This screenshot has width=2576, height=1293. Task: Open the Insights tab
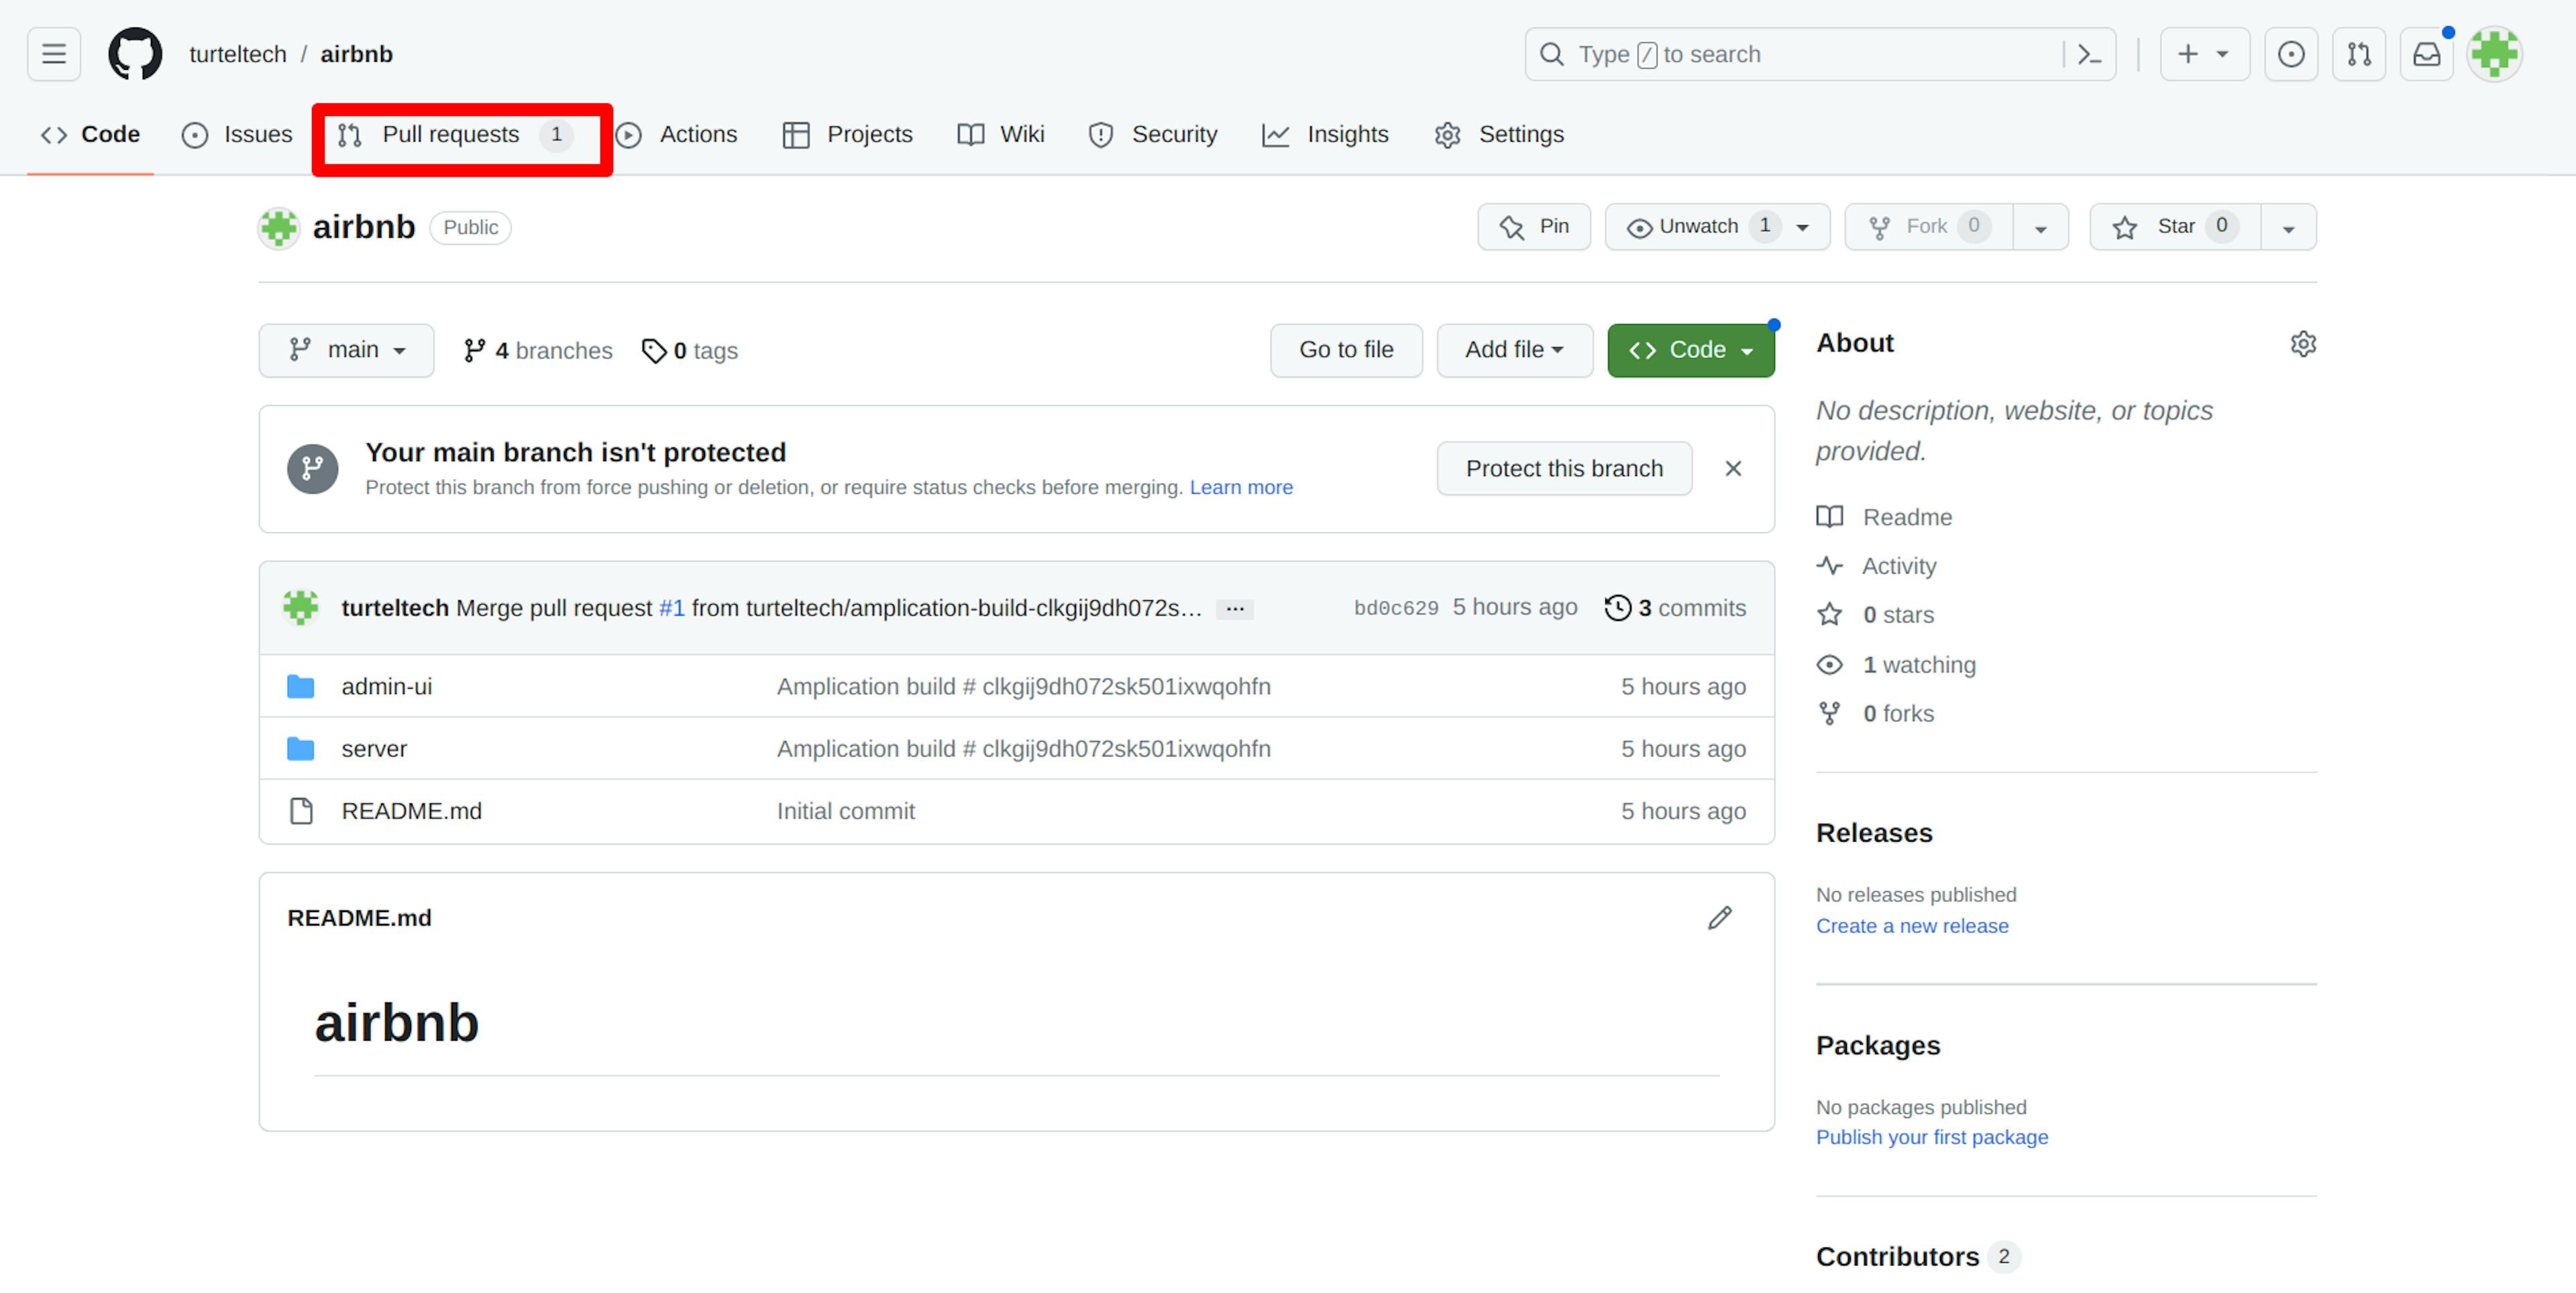pyautogui.click(x=1325, y=135)
